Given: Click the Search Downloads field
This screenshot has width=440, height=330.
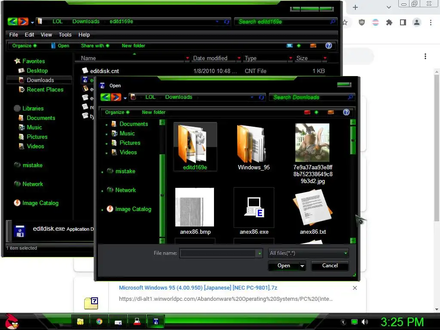Looking at the screenshot, I should [312, 97].
